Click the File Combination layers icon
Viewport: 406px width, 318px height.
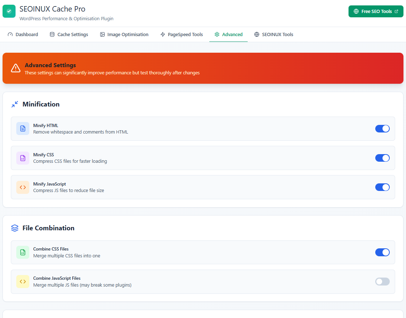(15, 228)
